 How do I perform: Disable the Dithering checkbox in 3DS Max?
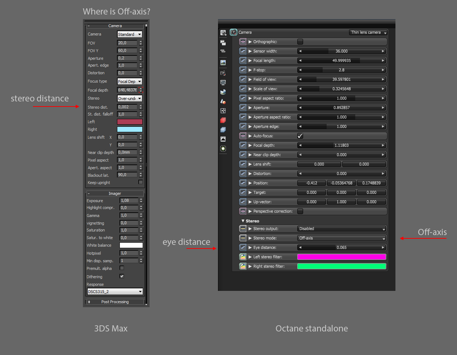tap(122, 276)
